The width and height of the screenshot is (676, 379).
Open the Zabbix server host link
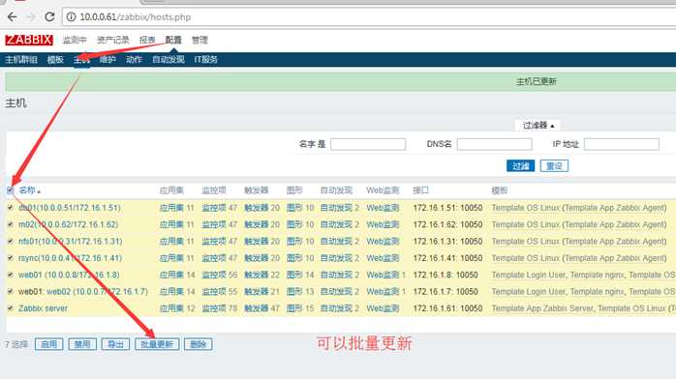[44, 308]
